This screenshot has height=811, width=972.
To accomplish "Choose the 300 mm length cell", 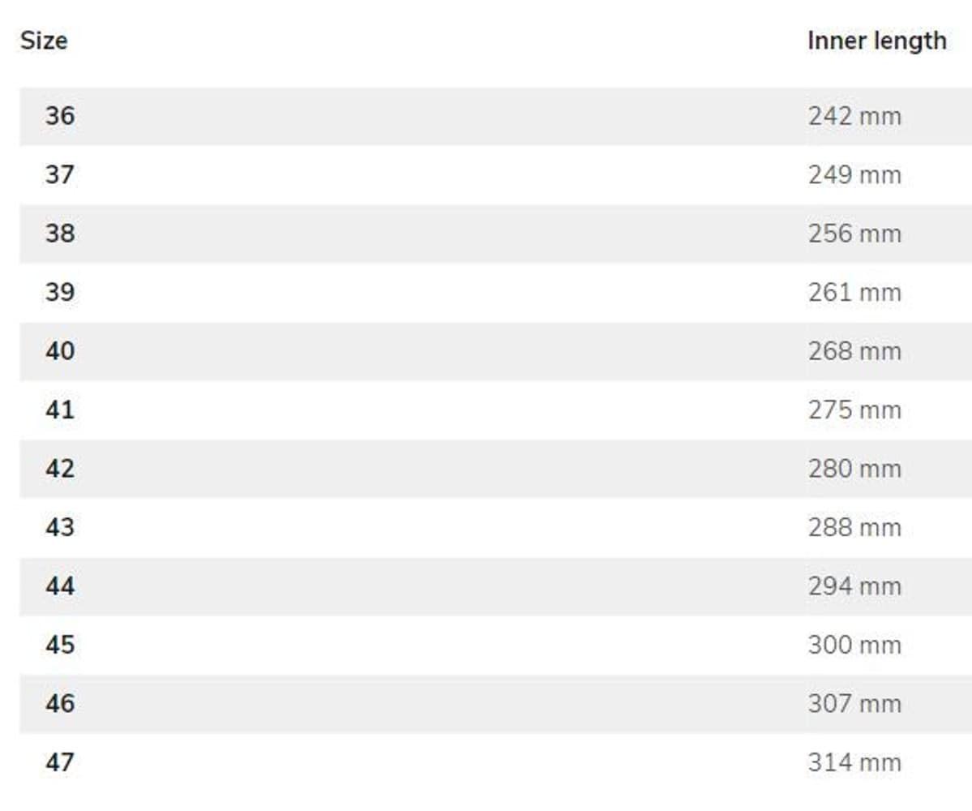I will (854, 645).
